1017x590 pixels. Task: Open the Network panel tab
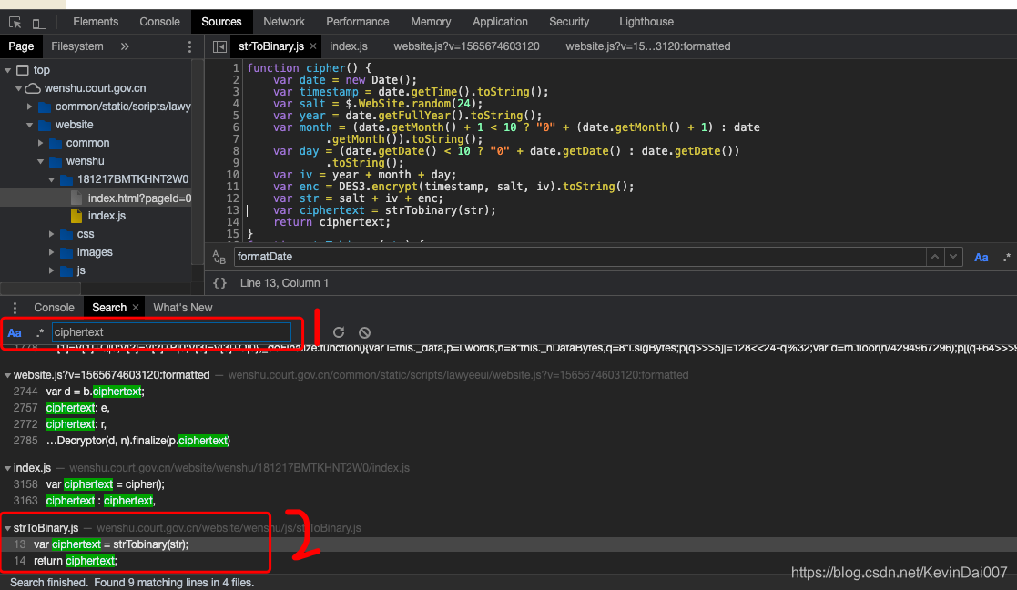point(284,22)
